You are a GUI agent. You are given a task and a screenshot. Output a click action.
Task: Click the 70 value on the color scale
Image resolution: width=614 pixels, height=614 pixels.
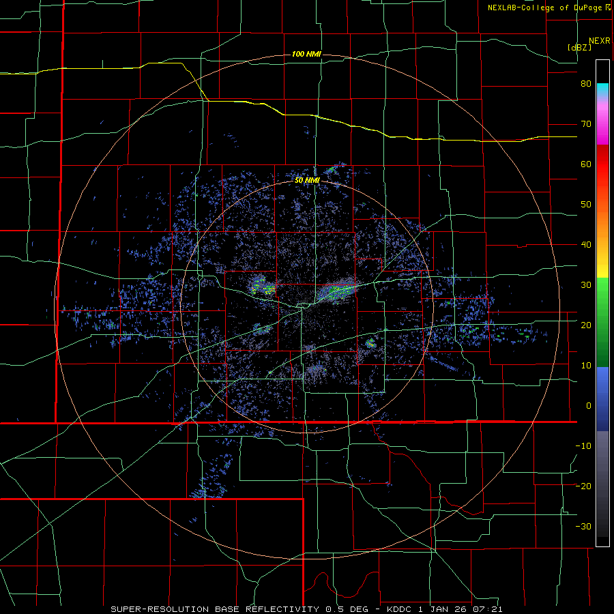click(586, 124)
